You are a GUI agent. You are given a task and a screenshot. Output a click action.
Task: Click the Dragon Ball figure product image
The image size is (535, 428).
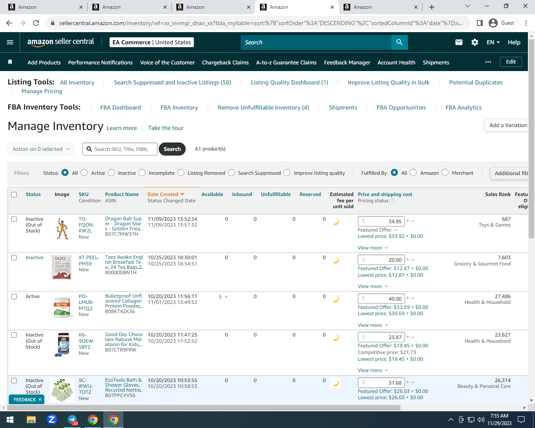(62, 229)
